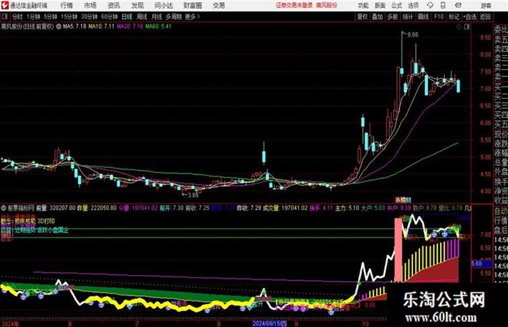
Task: Click the 证券交易未登录 login link
Action: pyautogui.click(x=294, y=5)
